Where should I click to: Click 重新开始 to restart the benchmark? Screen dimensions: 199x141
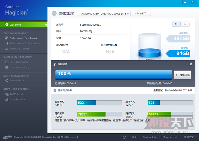pyautogui.click(x=182, y=75)
